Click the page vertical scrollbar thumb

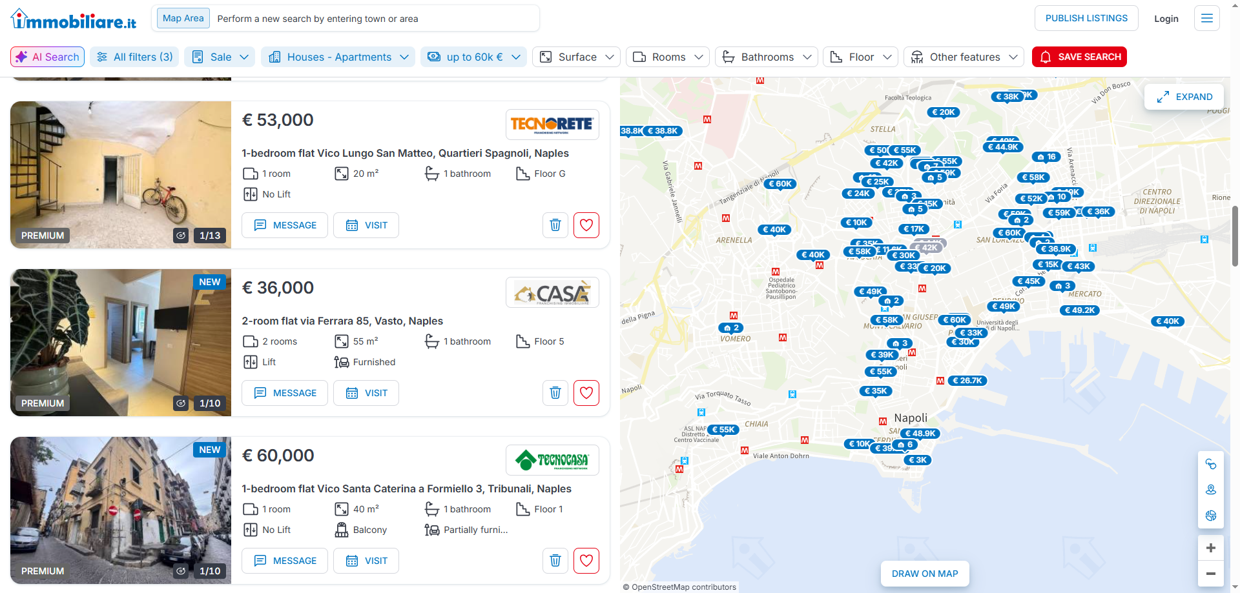pos(1235,236)
